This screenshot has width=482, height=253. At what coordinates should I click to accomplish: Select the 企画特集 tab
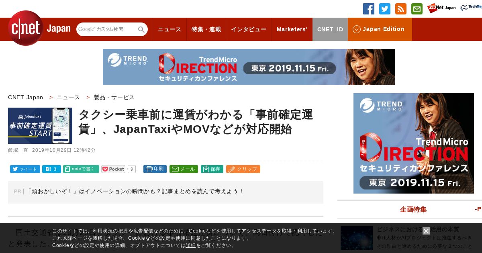click(413, 209)
